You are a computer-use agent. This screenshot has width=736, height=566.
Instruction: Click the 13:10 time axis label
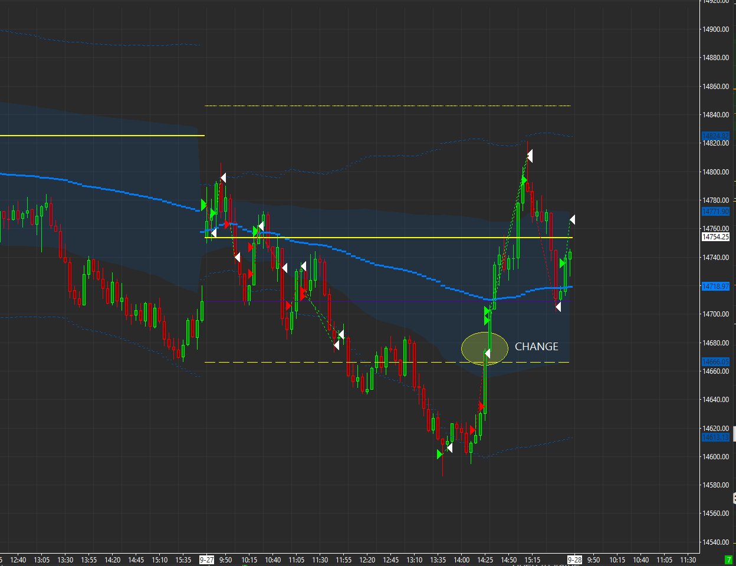click(415, 560)
